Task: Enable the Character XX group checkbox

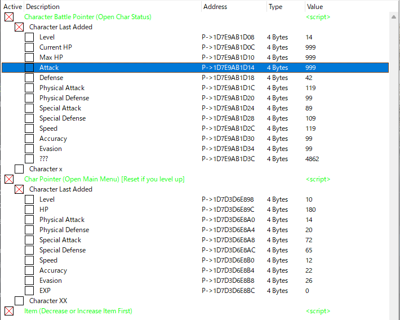Action: (x=19, y=301)
